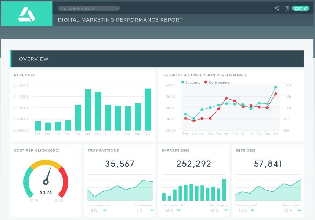Image resolution: width=315 pixels, height=220 pixels.
Task: Click the SESSIONS widget title
Action: pyautogui.click(x=246, y=150)
